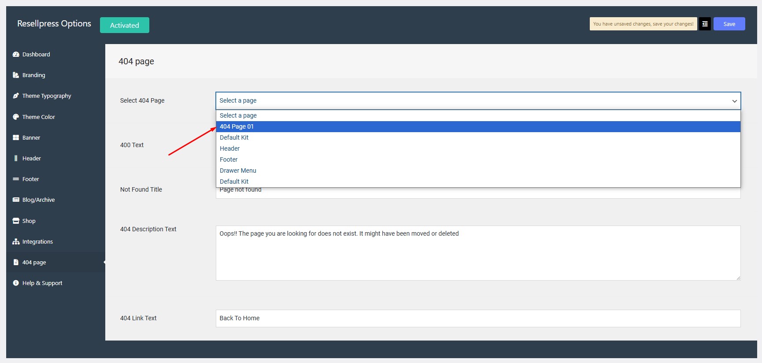The height and width of the screenshot is (363, 762).
Task: Pick 'Footer' option from page dropdown
Action: coord(229,160)
